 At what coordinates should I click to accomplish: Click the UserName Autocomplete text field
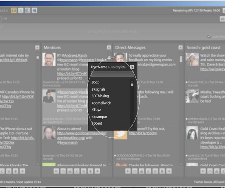click(112, 74)
